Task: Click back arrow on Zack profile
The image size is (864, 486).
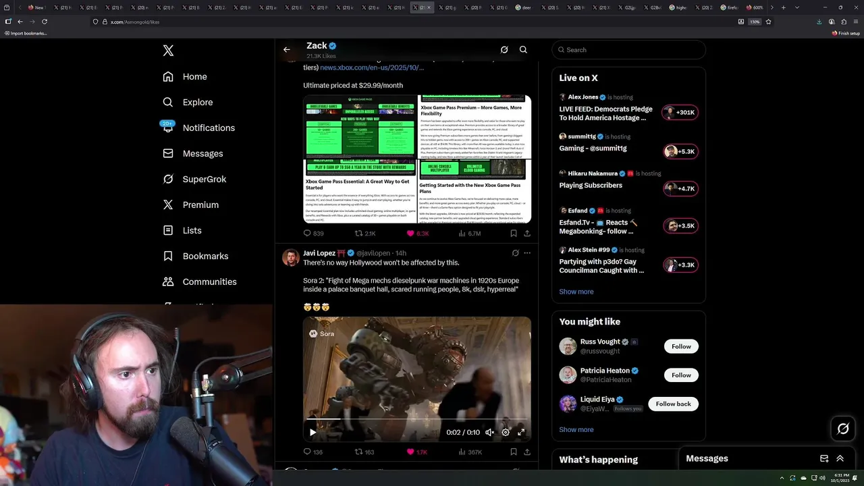Action: [287, 49]
